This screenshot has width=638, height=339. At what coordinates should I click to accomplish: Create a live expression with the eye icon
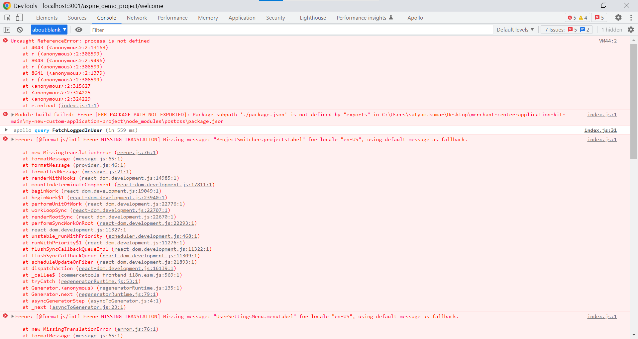pyautogui.click(x=78, y=30)
